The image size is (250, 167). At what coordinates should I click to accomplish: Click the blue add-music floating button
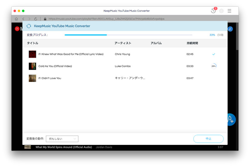point(231,120)
